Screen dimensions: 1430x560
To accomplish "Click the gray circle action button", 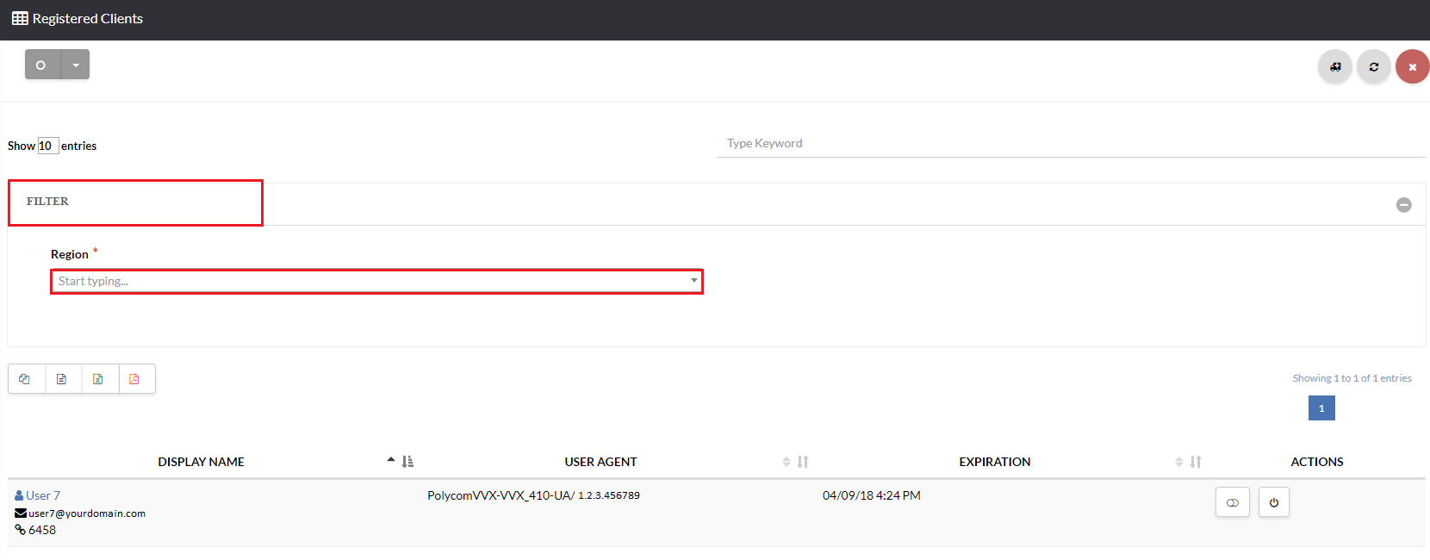I will click(41, 65).
